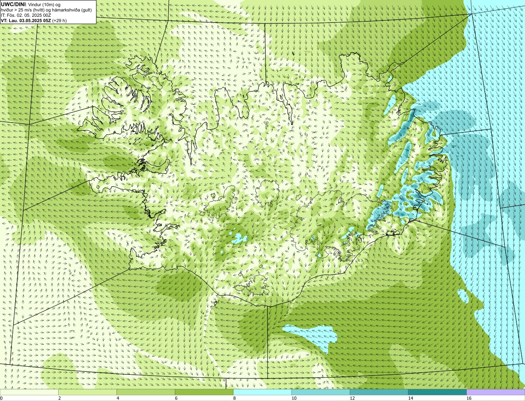Click the scale label '0'
The image size is (525, 401).
[1, 398]
